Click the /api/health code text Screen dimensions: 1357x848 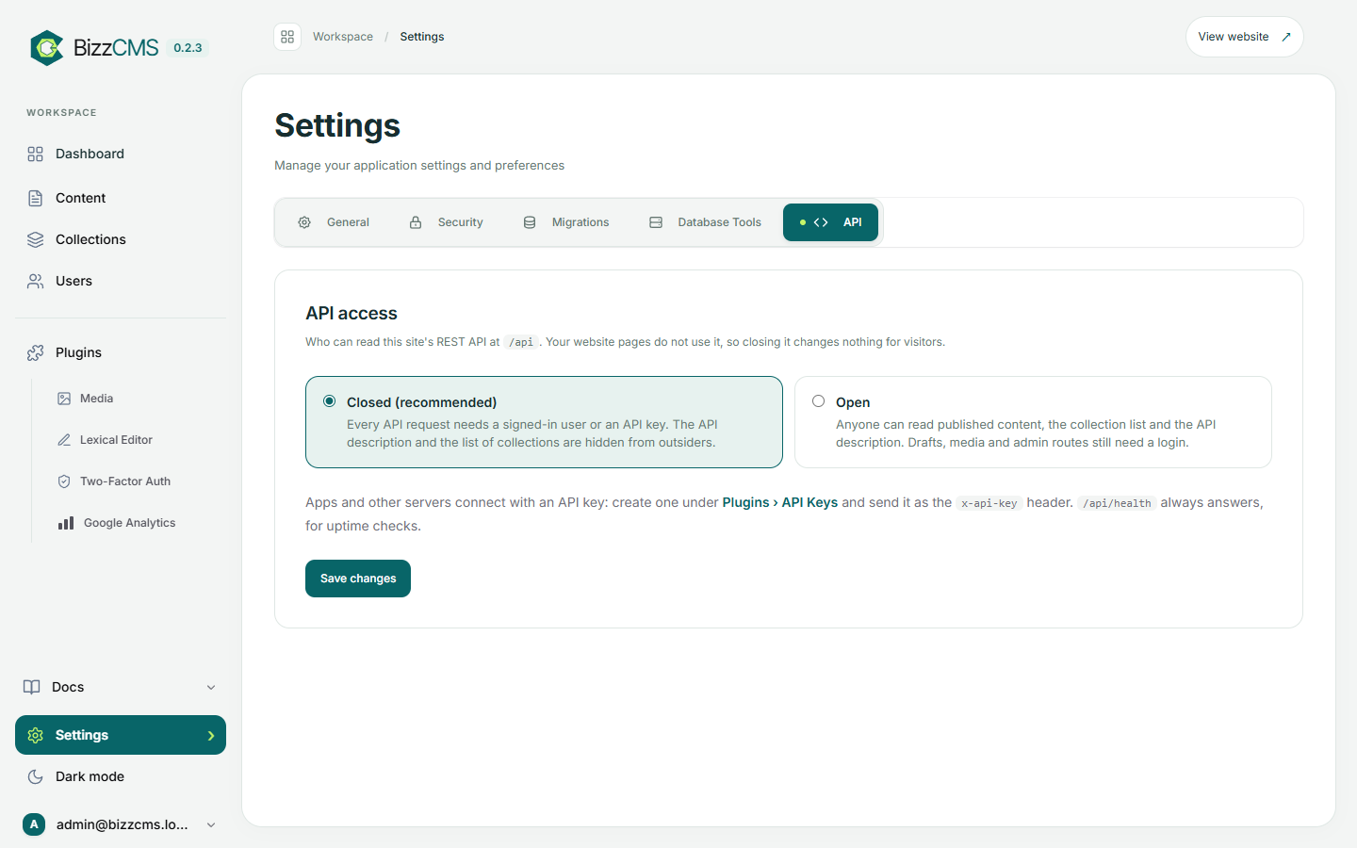[1117, 503]
